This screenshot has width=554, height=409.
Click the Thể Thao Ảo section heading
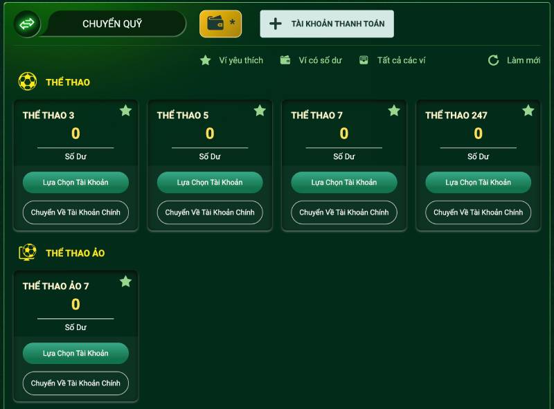[75, 253]
